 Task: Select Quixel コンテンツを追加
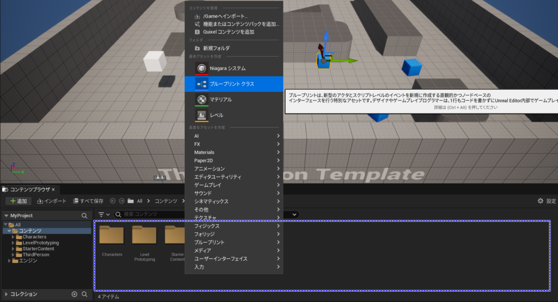pyautogui.click(x=234, y=32)
